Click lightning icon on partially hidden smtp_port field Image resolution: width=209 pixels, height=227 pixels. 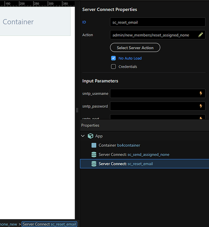(x=201, y=118)
